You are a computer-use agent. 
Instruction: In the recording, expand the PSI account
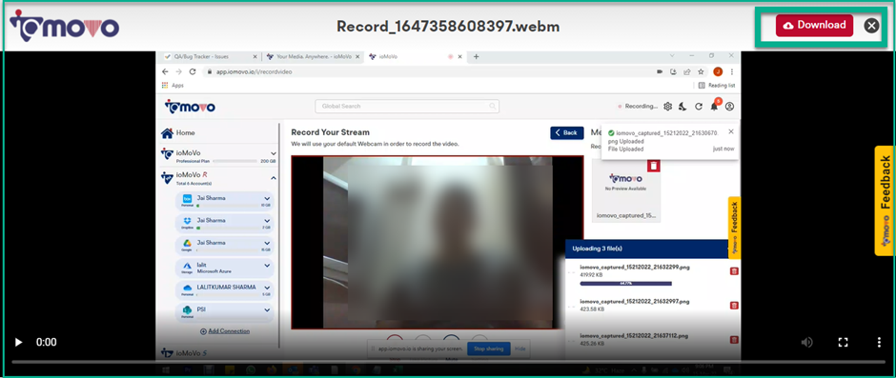pyautogui.click(x=267, y=310)
